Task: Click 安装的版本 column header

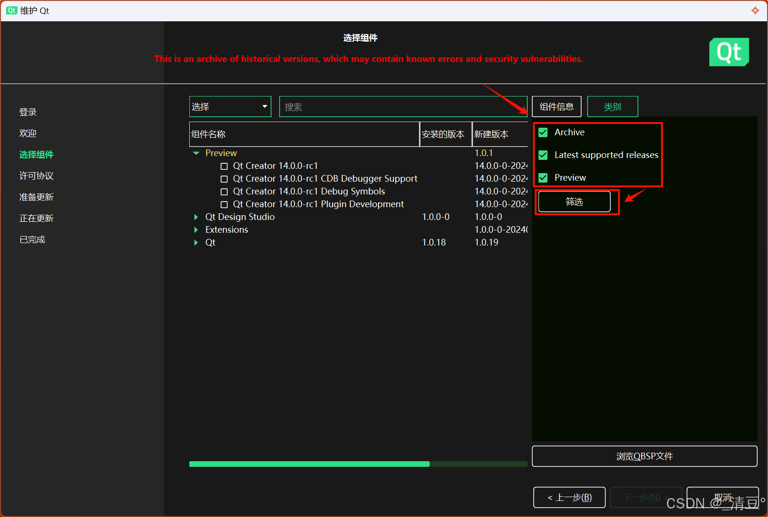Action: click(x=446, y=134)
